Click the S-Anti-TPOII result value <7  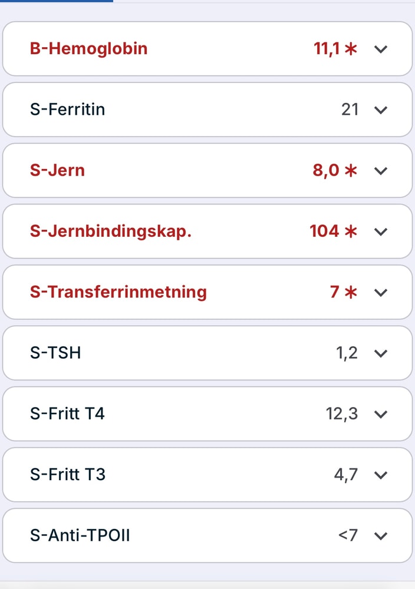348,535
